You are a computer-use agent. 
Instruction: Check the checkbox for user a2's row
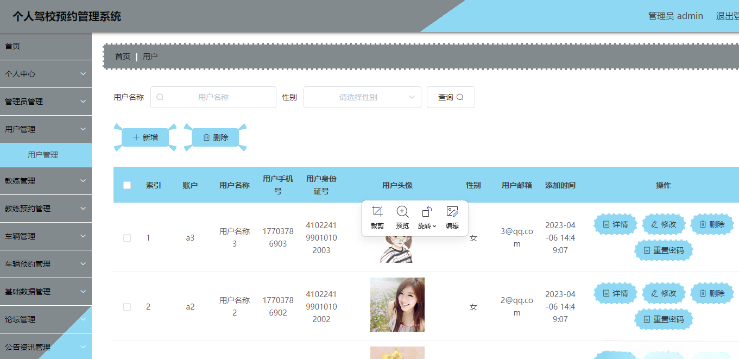click(127, 306)
